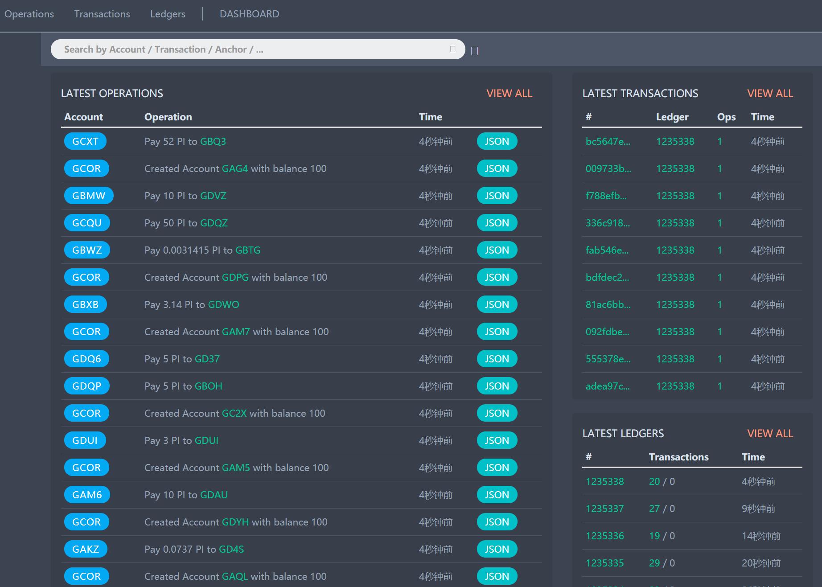The width and height of the screenshot is (822, 587).
Task: Open created account GAM7 link
Action: [x=236, y=332]
